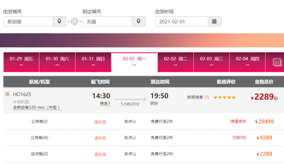284x164 pixels.
Task: Click the 航班信息 [?] help link
Action: tap(198, 97)
